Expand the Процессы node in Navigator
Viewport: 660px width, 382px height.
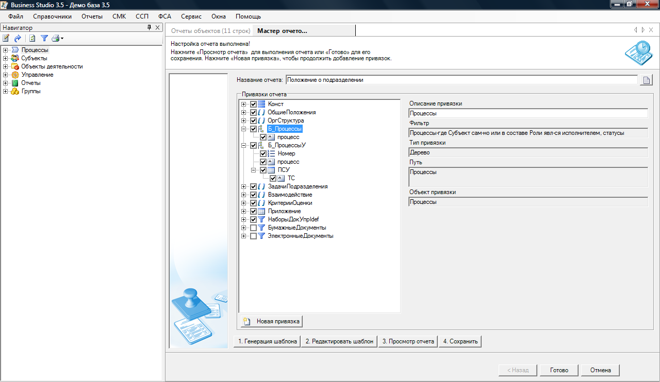pyautogui.click(x=5, y=50)
